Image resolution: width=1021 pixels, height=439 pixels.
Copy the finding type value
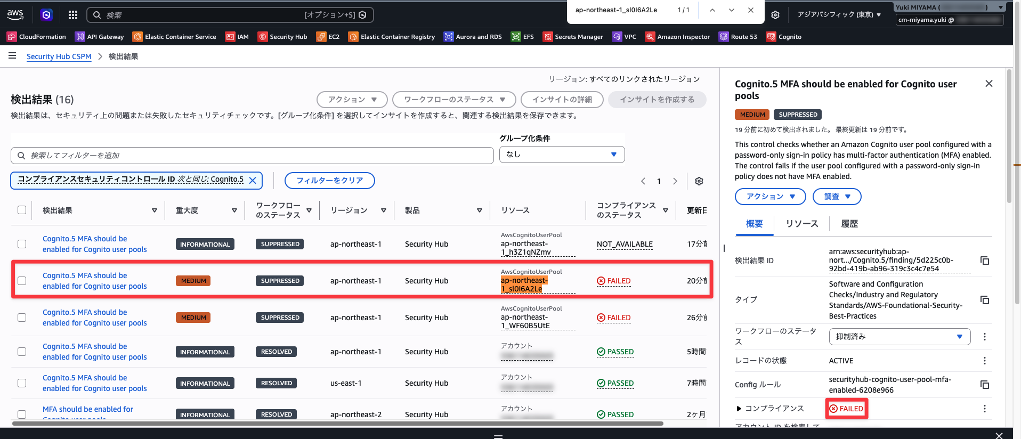[x=985, y=300]
